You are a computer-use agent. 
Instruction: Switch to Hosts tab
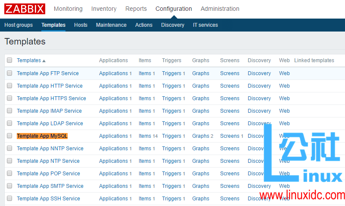click(81, 25)
